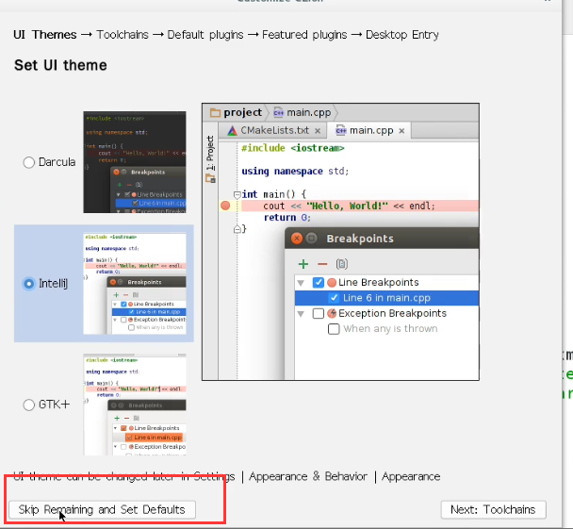Click the gray button beside Breakpoints close button
Image resolution: width=573 pixels, height=529 pixels.
click(311, 239)
